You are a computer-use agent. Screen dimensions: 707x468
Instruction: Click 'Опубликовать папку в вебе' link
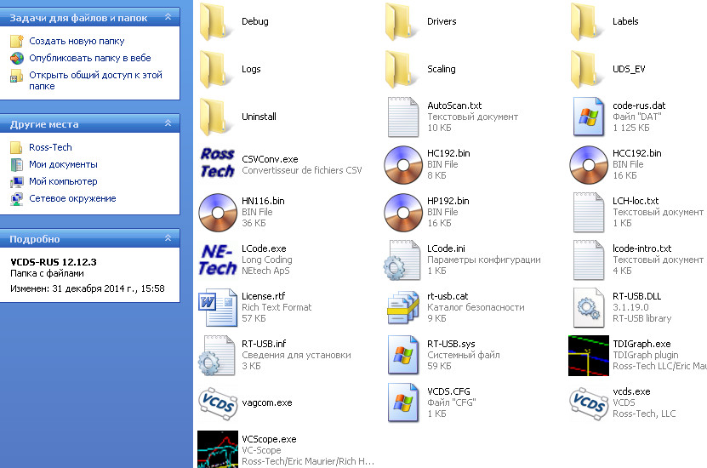click(x=89, y=58)
